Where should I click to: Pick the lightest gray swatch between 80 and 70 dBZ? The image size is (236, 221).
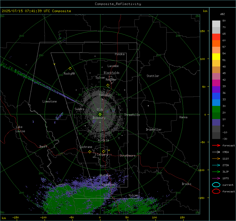pos(216,24)
